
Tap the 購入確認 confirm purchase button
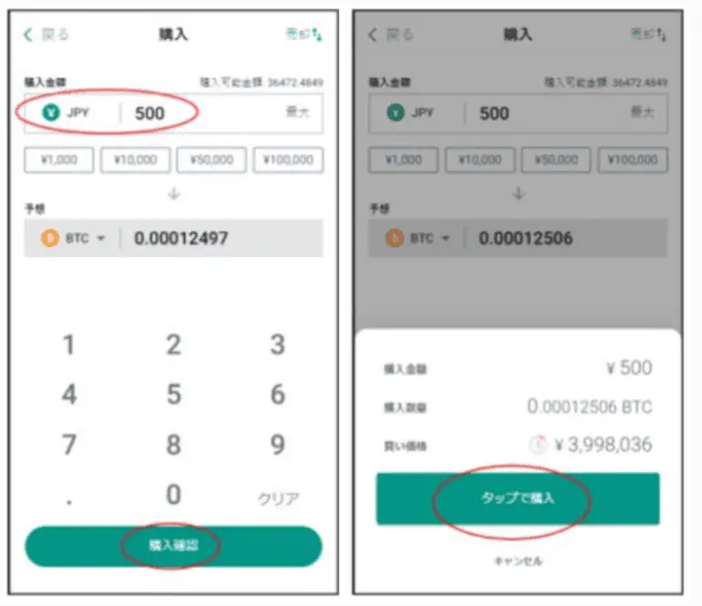tap(174, 546)
